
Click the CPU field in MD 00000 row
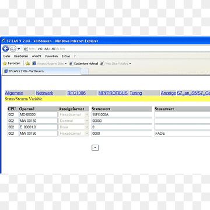tap(13, 114)
